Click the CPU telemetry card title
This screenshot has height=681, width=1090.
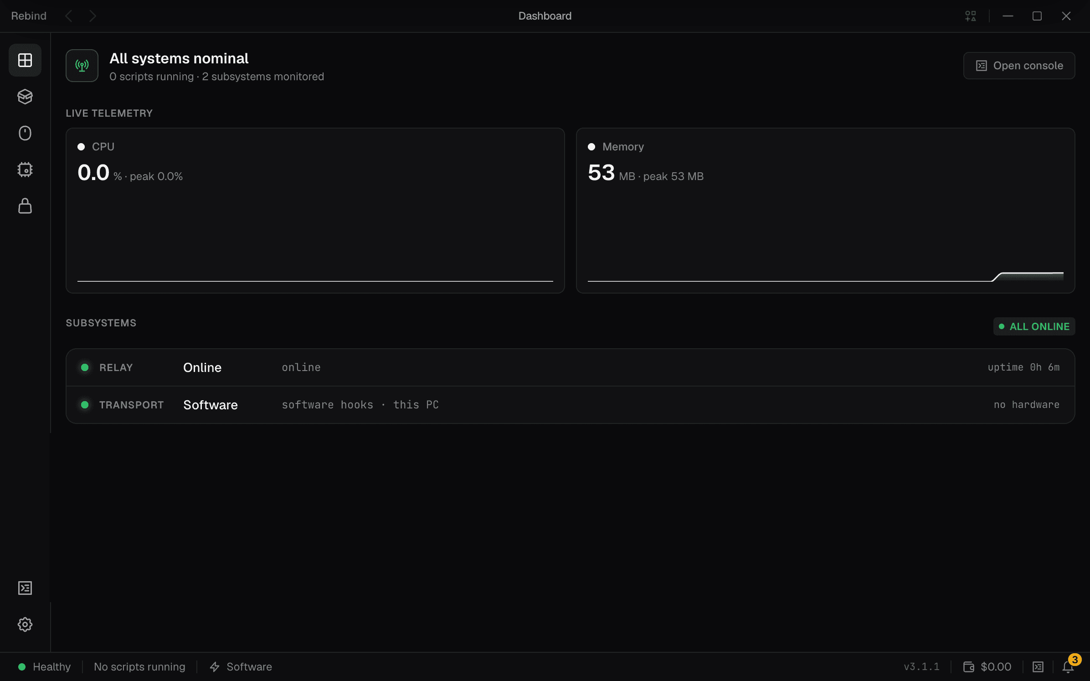(x=103, y=147)
